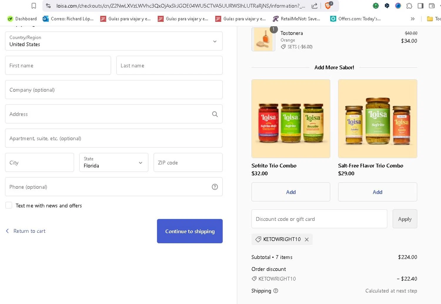Add the Sofrito Trio Combo
This screenshot has width=441, height=304.
point(291,192)
